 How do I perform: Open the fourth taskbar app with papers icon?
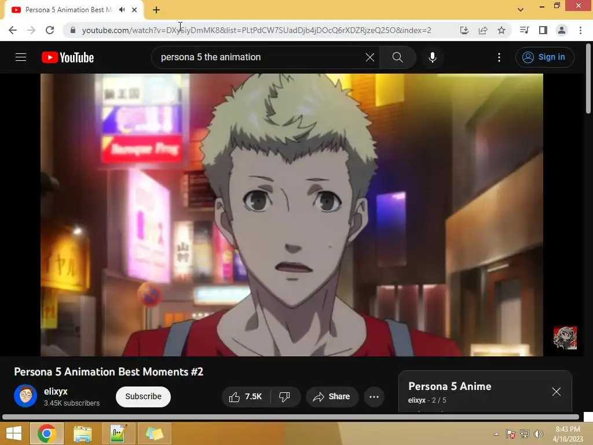pyautogui.click(x=154, y=433)
